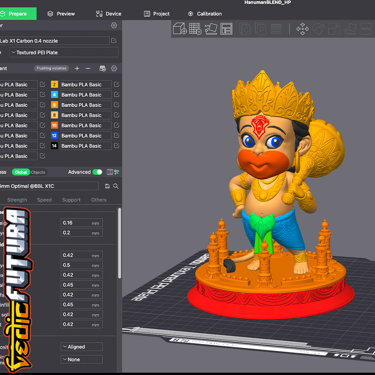Click the Auto orient toolbar icon
The image size is (375, 375).
click(211, 29)
